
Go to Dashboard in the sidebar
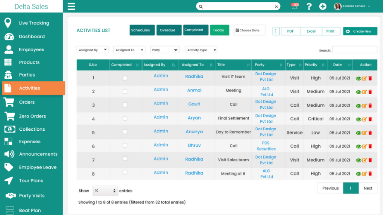(31, 37)
